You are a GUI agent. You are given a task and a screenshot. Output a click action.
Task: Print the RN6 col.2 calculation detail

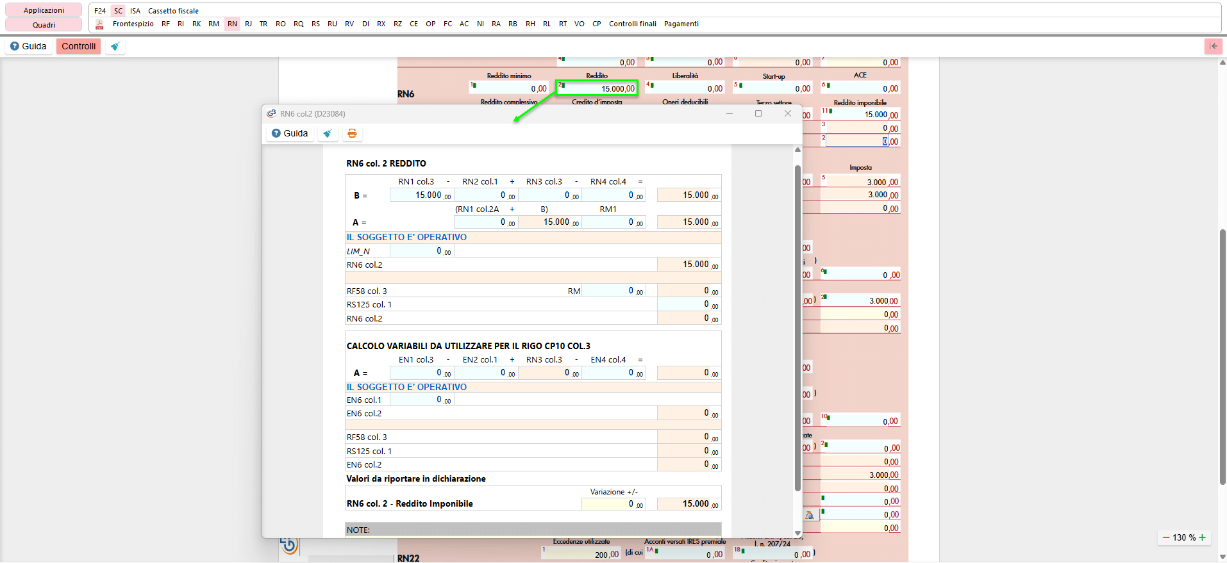click(x=352, y=133)
